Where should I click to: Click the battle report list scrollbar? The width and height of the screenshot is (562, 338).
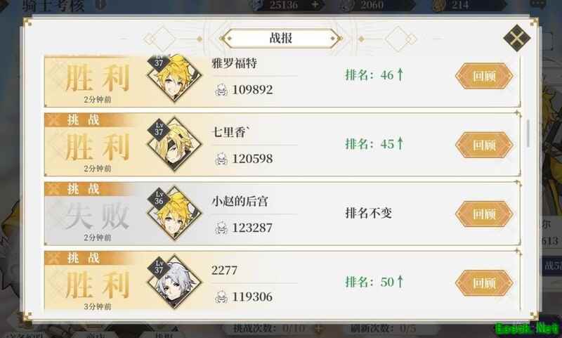tap(528, 134)
